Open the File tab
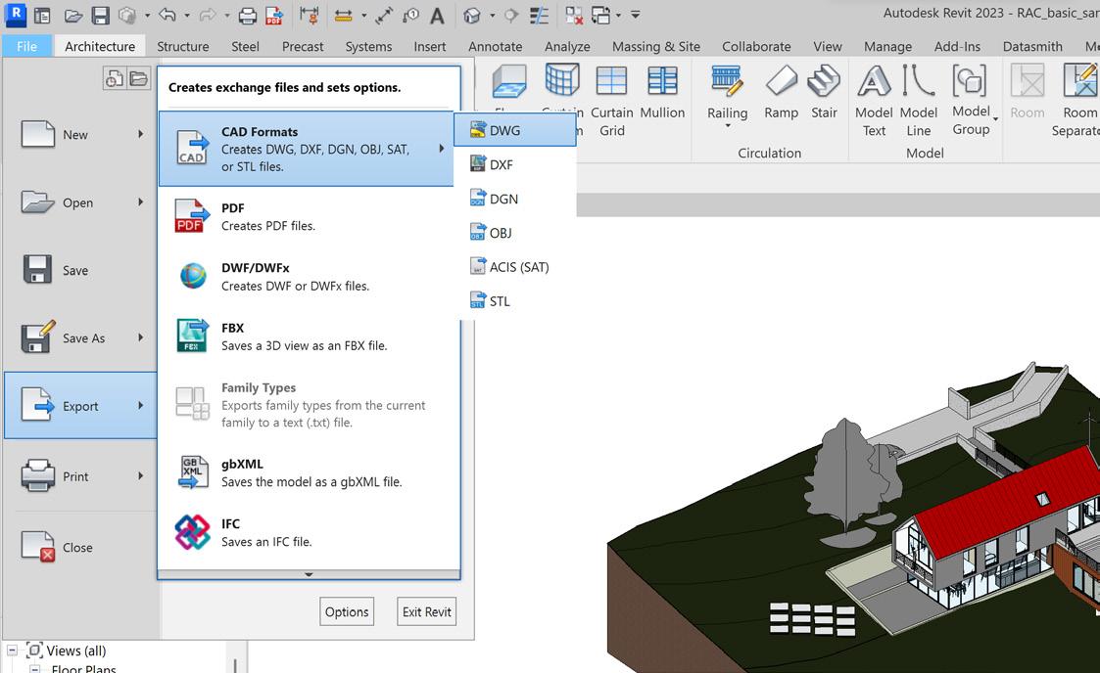This screenshot has height=673, width=1100. (27, 46)
